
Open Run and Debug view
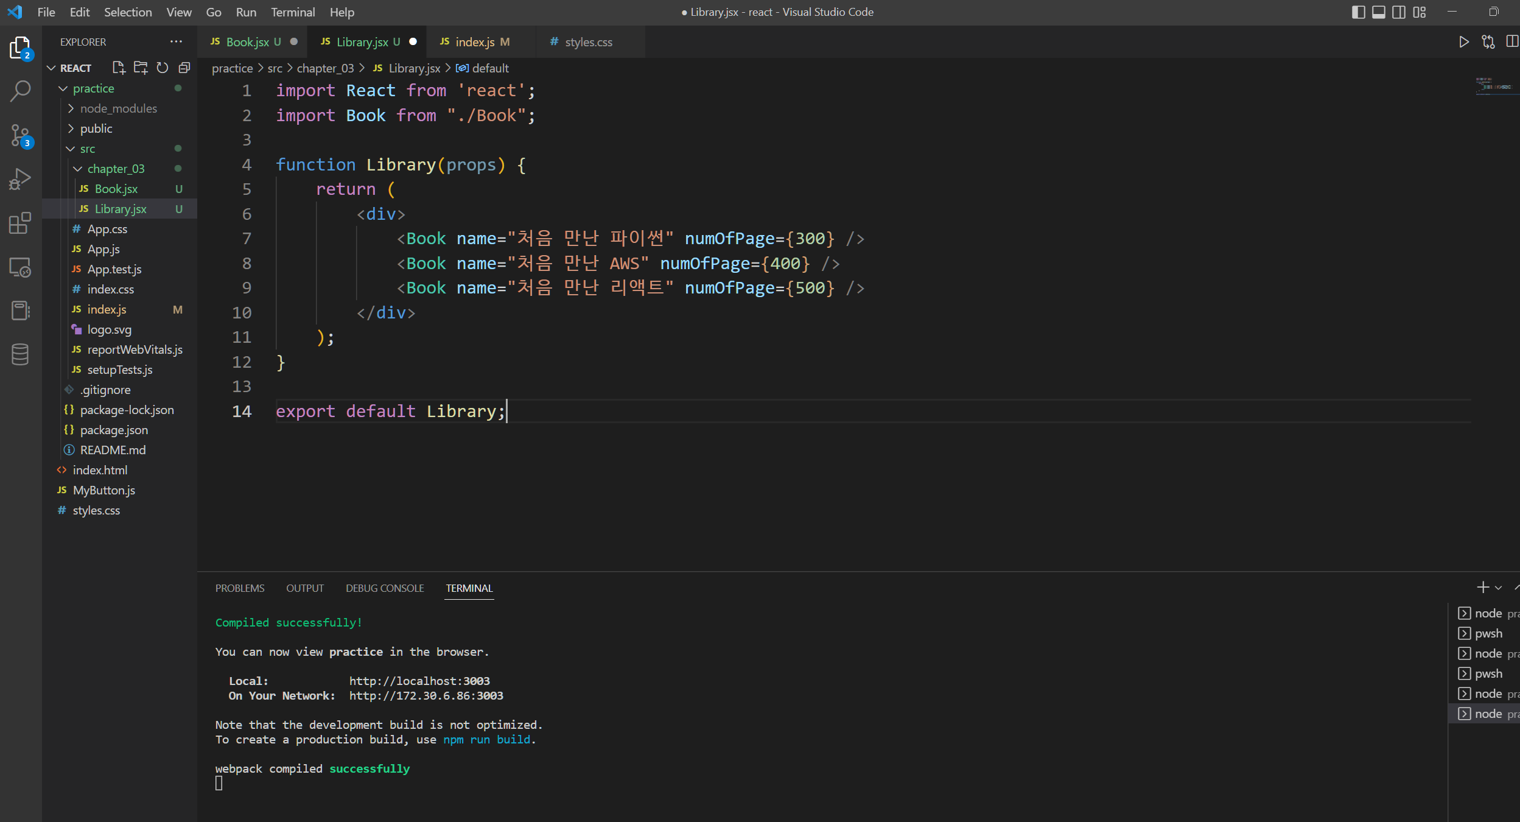[20, 180]
